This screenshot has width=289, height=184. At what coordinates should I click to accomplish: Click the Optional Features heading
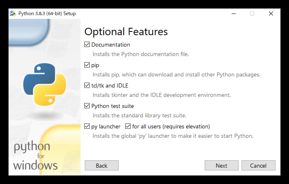point(126,31)
